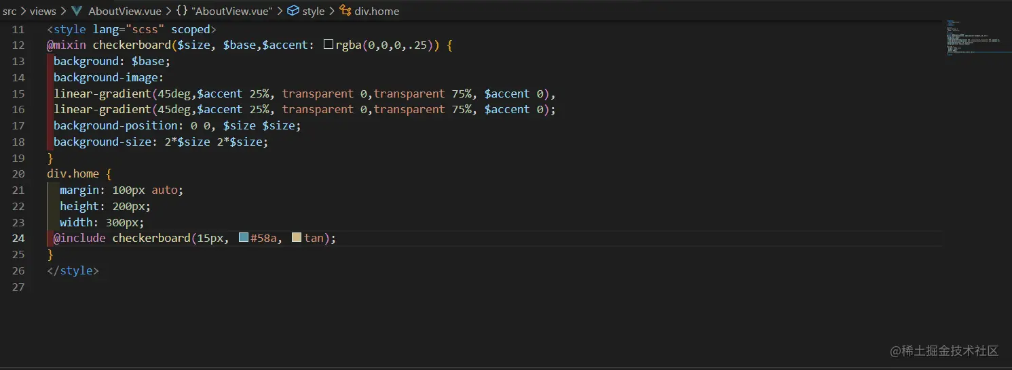Click the curly braces symbol icon in breadcrumb
Screen dimensions: 1012x370
pyautogui.click(x=182, y=11)
